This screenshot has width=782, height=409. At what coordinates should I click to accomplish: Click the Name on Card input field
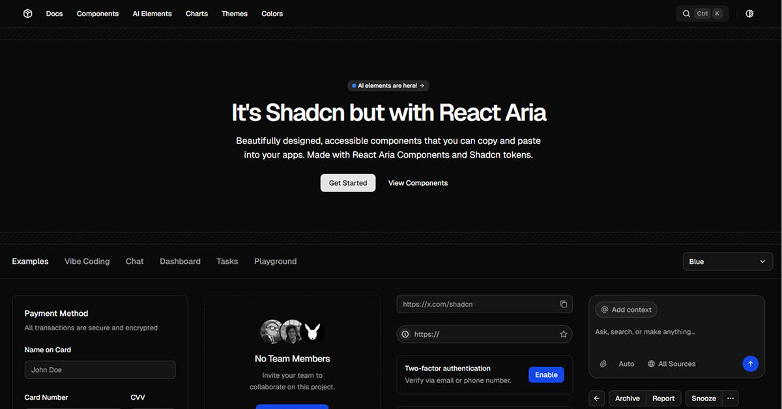[100, 370]
